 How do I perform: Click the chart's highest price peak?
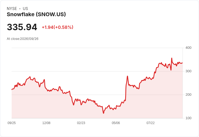[172, 58]
